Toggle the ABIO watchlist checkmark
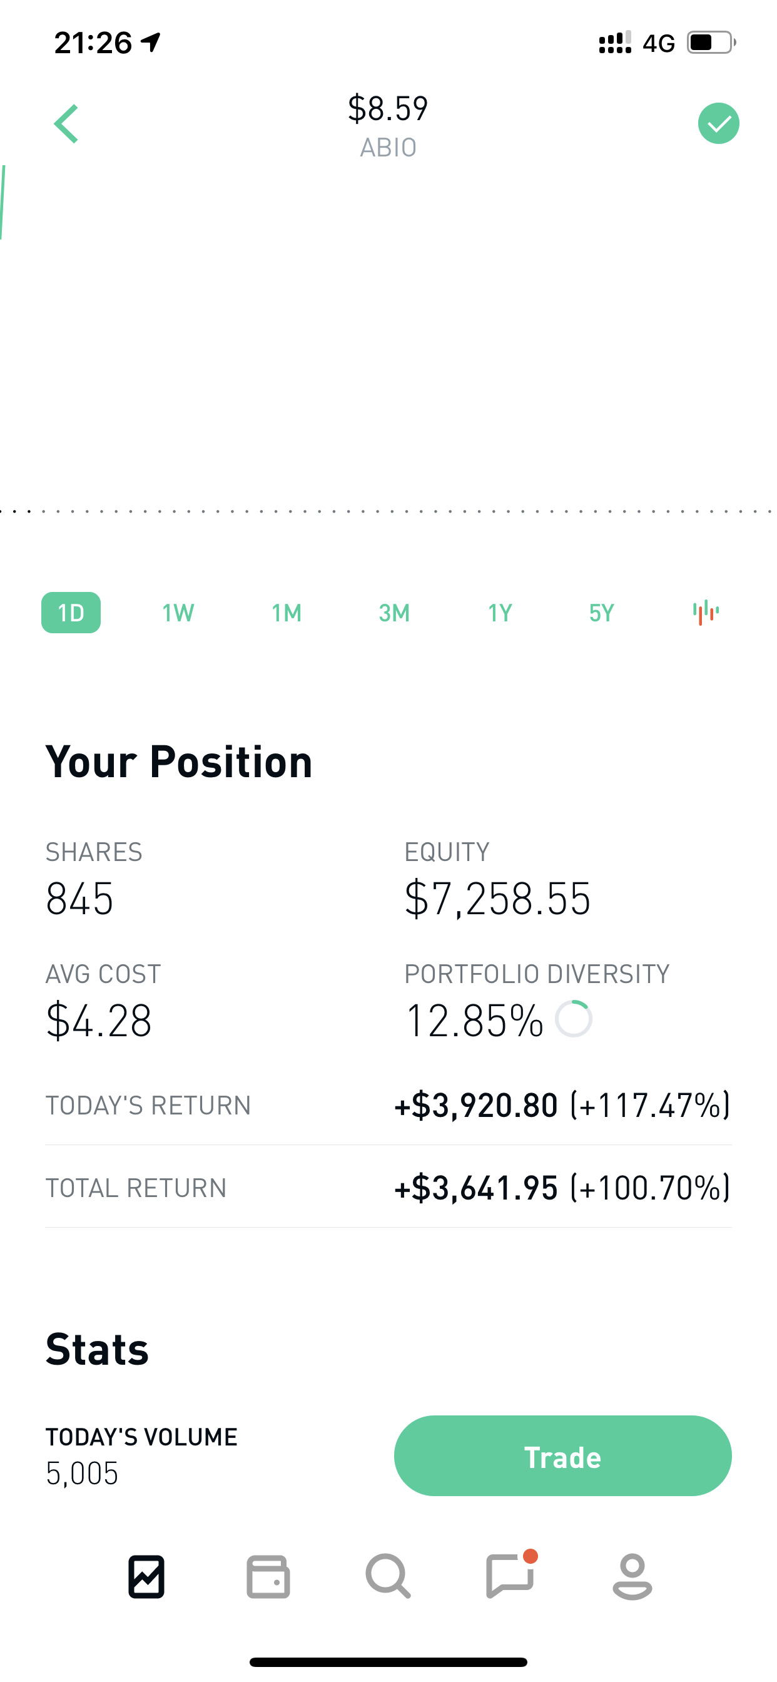777x1682 pixels. (x=718, y=123)
